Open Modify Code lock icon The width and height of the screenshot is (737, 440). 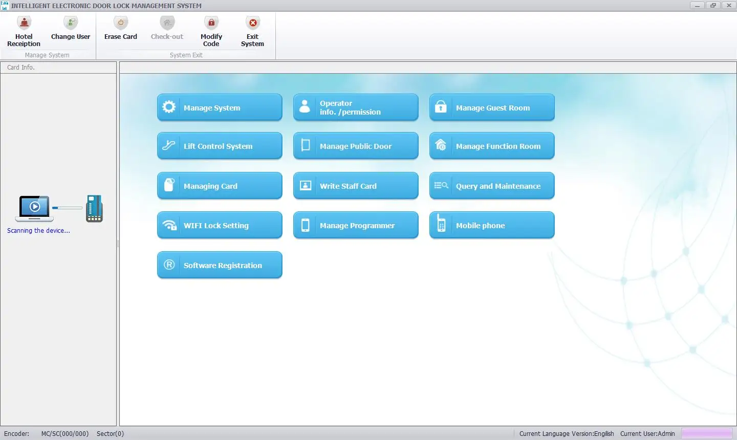(x=211, y=23)
